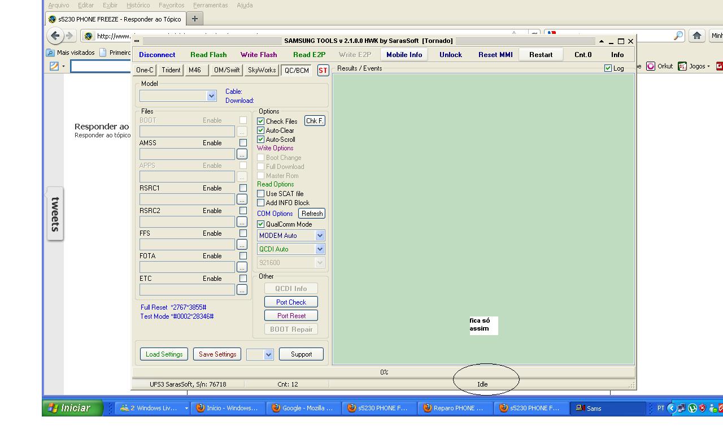Screen dimensions: 723x434
Task: Enable the AMSS file checkbox
Action: [243, 143]
